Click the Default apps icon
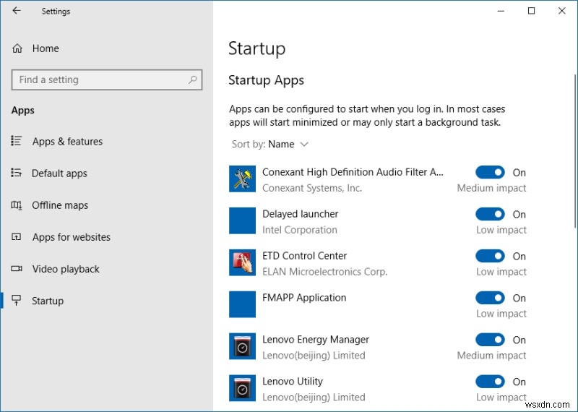578x412 pixels. point(17,173)
